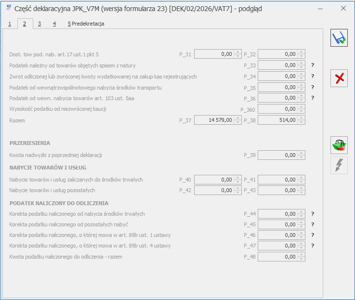Click the grey lightning bolt icon
Screen dimensions: 355x300
(x=339, y=165)
